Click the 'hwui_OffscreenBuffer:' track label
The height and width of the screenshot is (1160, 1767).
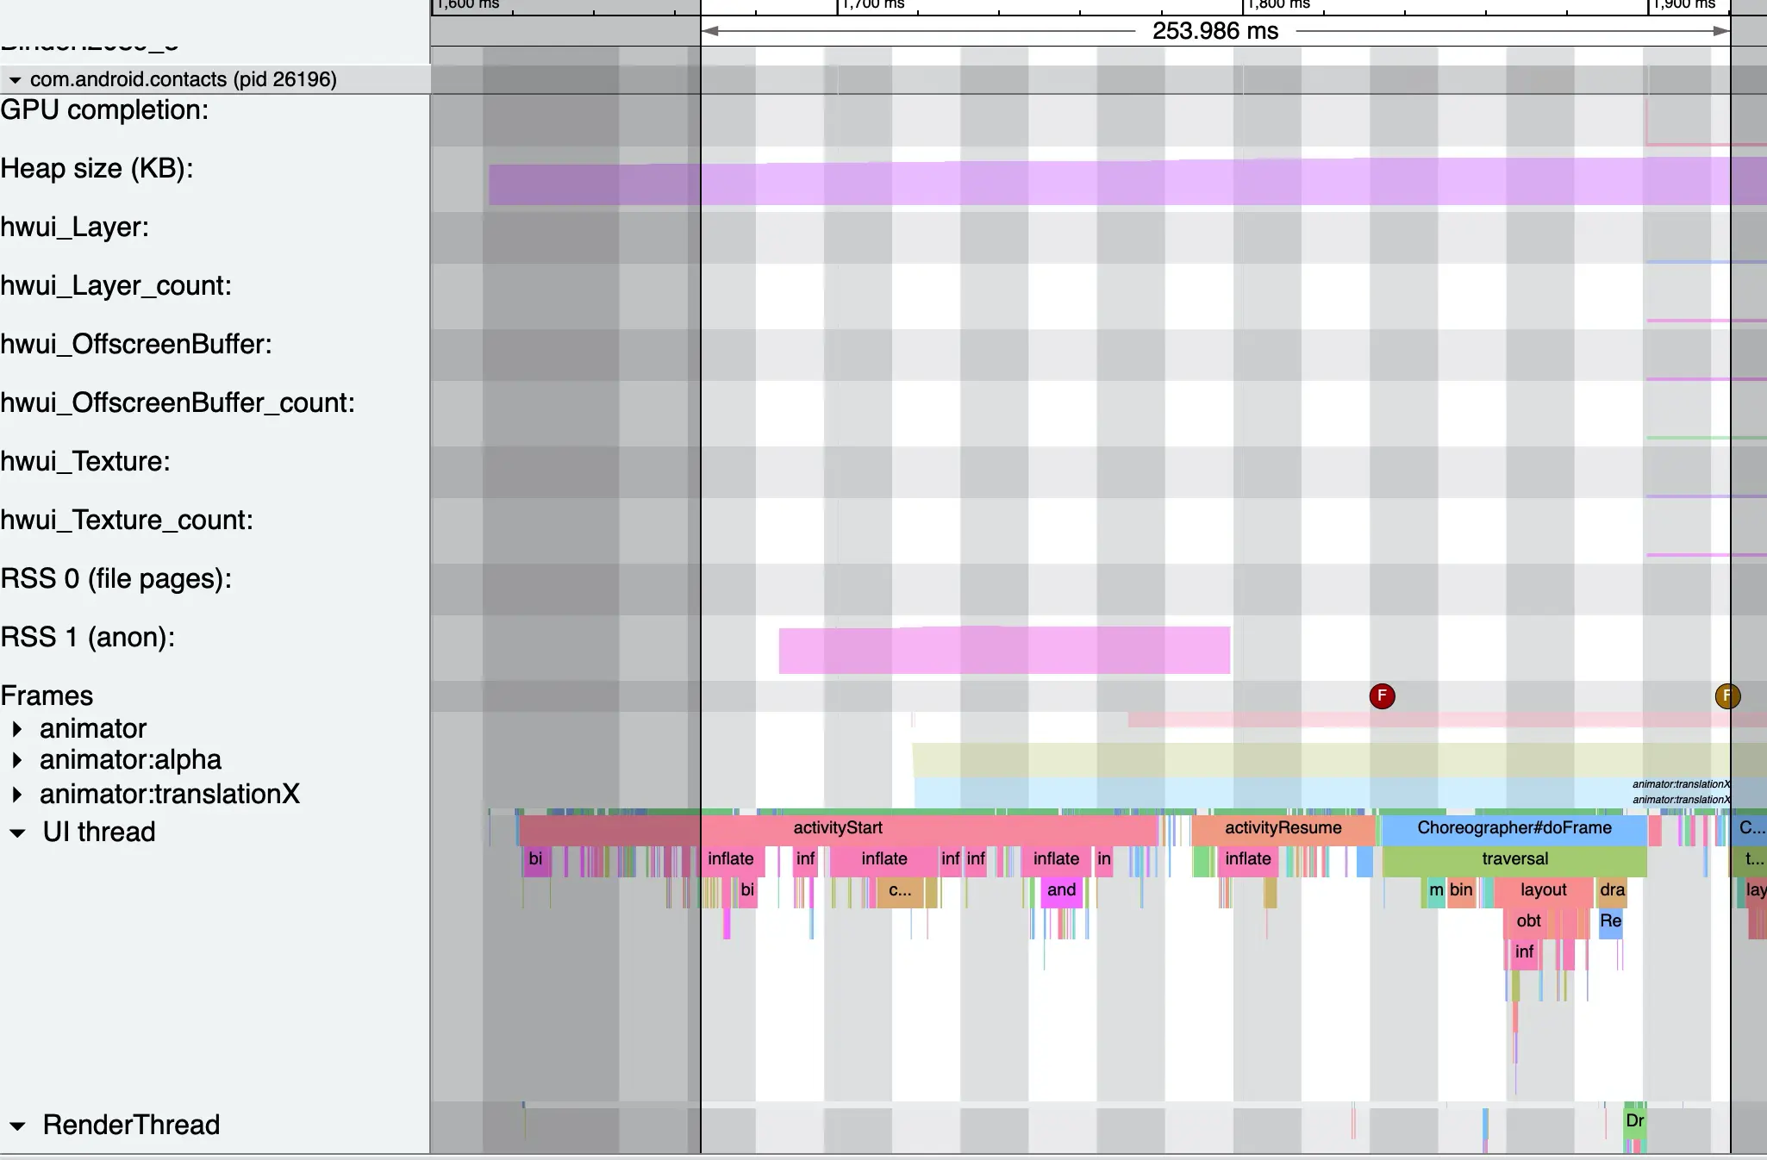pyautogui.click(x=136, y=345)
